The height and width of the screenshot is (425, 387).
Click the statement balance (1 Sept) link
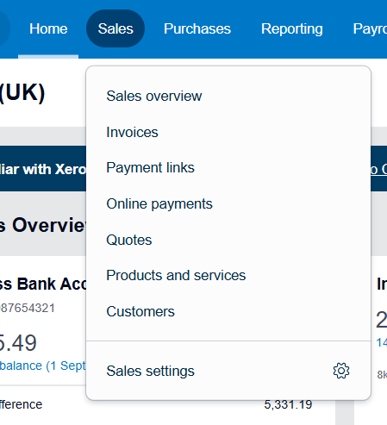43,366
